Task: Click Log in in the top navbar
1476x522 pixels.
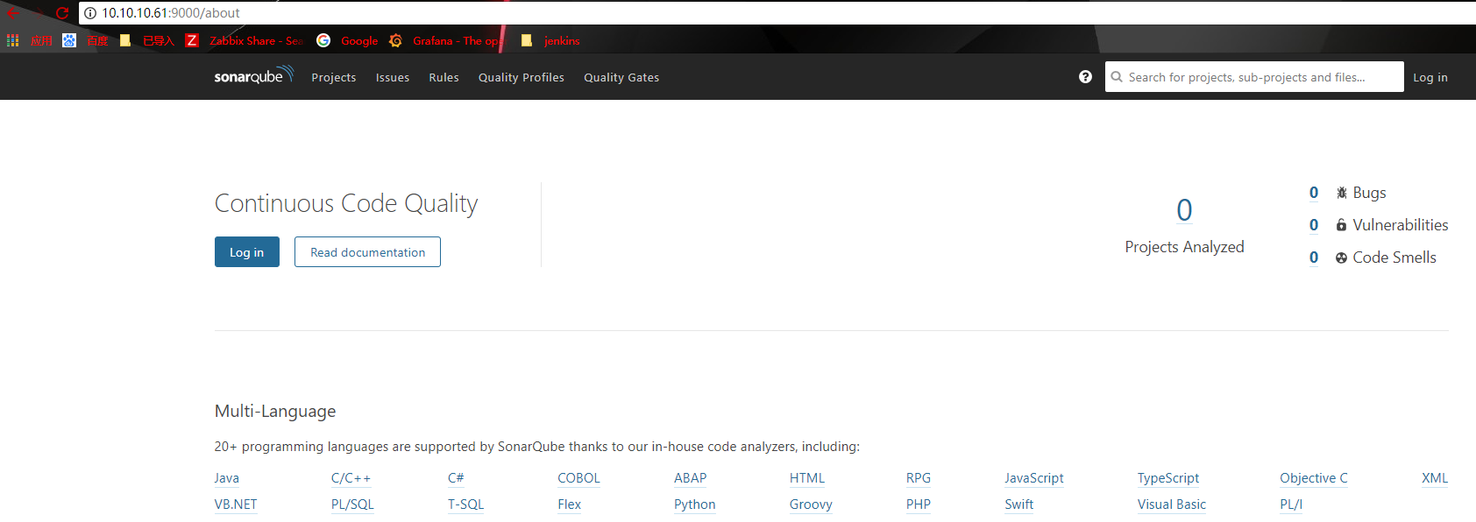Action: coord(1430,77)
